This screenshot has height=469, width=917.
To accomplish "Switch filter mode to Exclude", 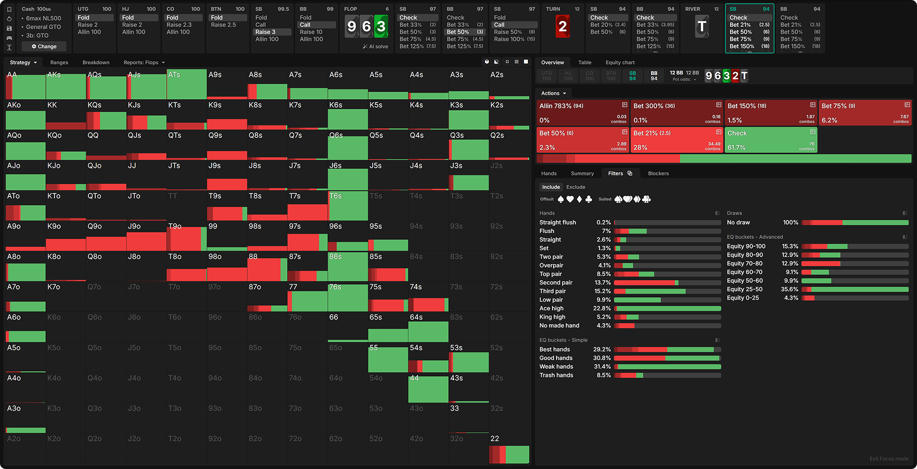I will (x=575, y=187).
